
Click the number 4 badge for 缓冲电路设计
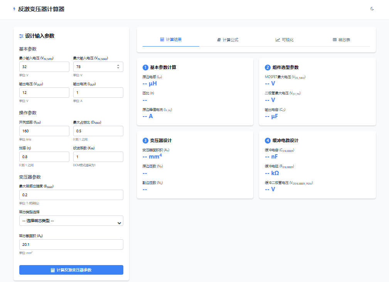pos(268,140)
